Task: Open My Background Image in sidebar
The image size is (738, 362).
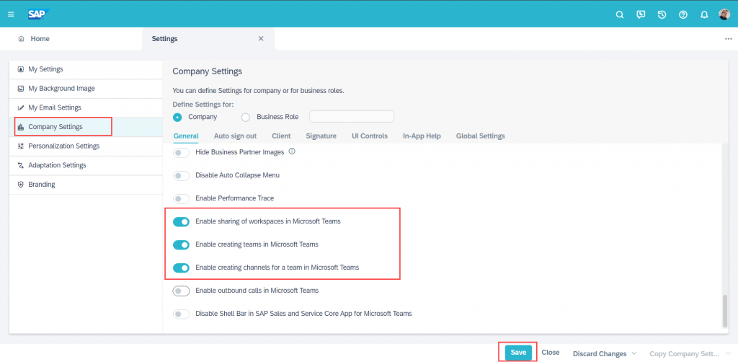Action: coord(86,89)
